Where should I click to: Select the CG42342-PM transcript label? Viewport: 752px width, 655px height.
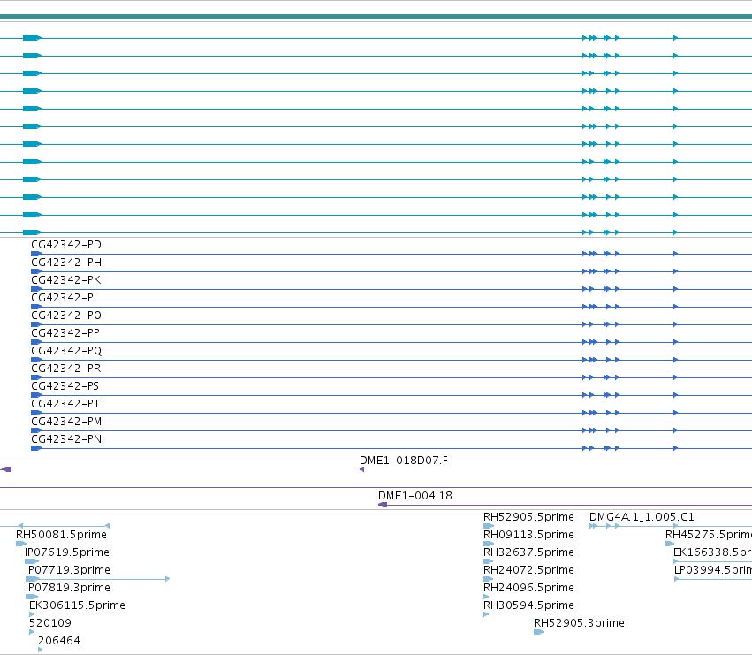point(66,422)
